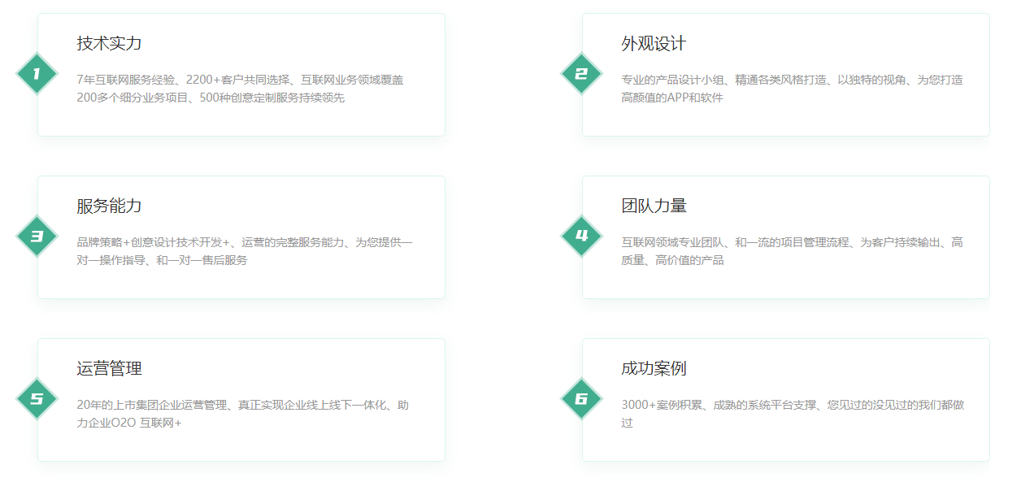This screenshot has height=482, width=1021.
Task: Select the 成功案例 heading
Action: [654, 369]
